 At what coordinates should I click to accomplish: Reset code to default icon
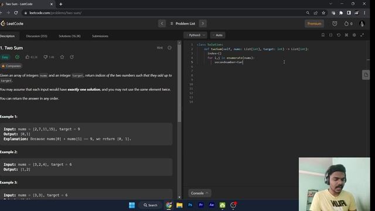pyautogui.click(x=339, y=35)
